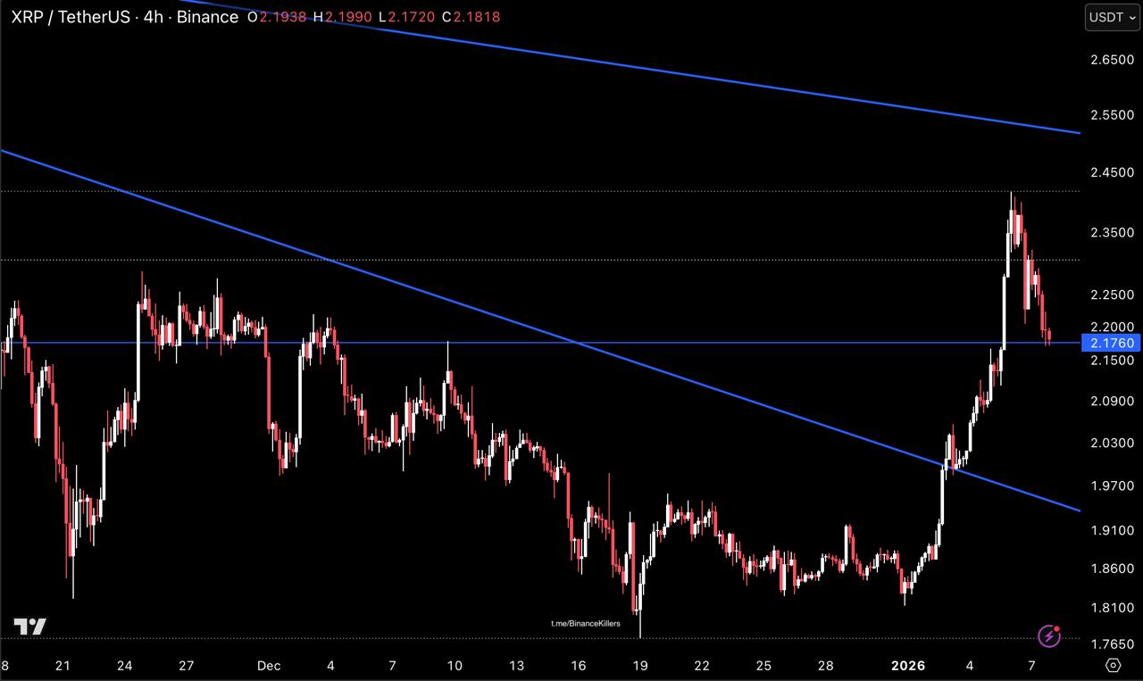Click the 24 date label on time axis

click(124, 665)
